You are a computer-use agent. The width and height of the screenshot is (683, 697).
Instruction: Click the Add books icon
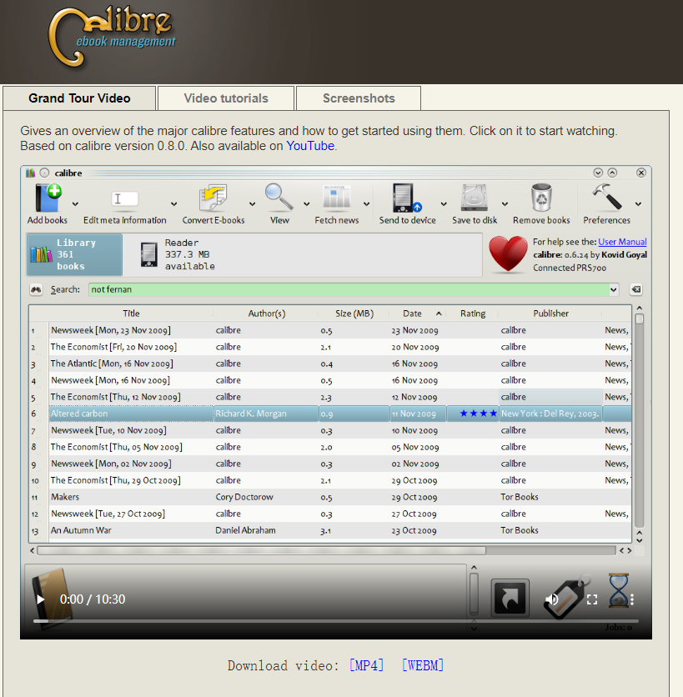(x=48, y=198)
